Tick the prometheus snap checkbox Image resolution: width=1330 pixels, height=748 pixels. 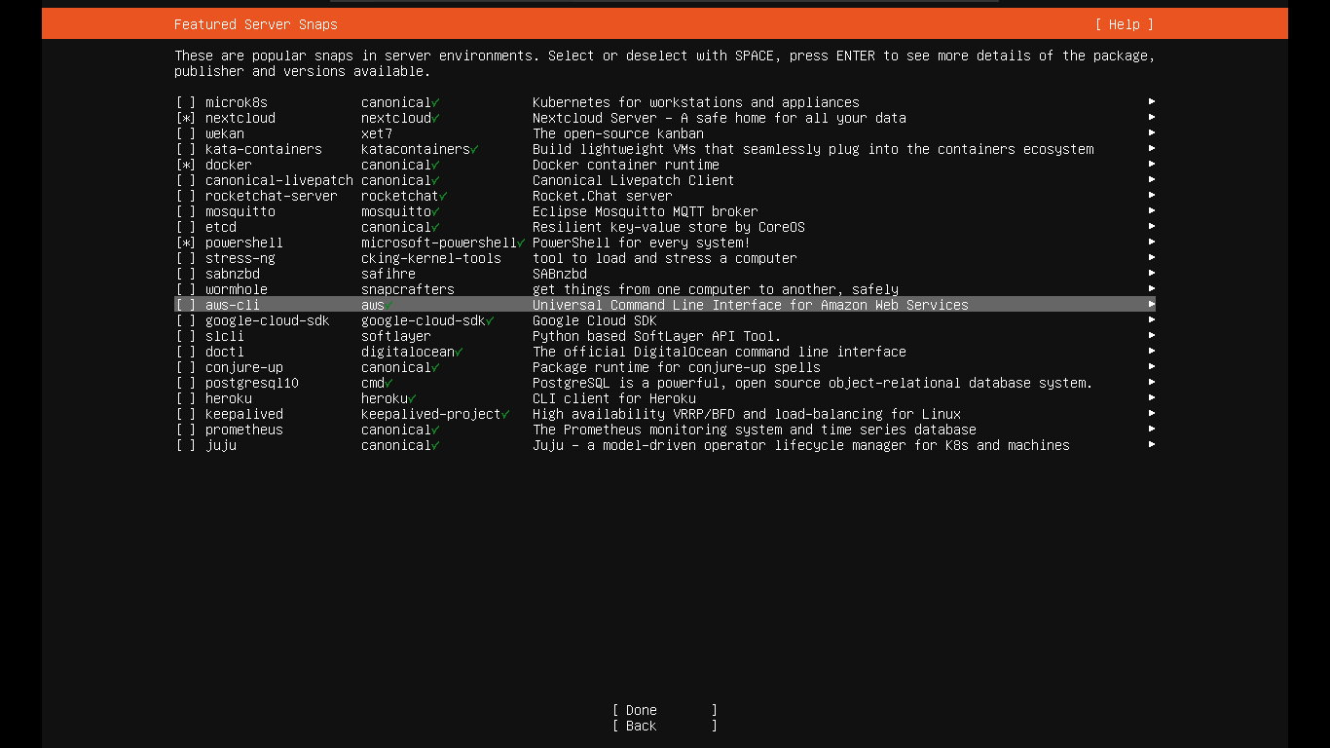tap(186, 430)
